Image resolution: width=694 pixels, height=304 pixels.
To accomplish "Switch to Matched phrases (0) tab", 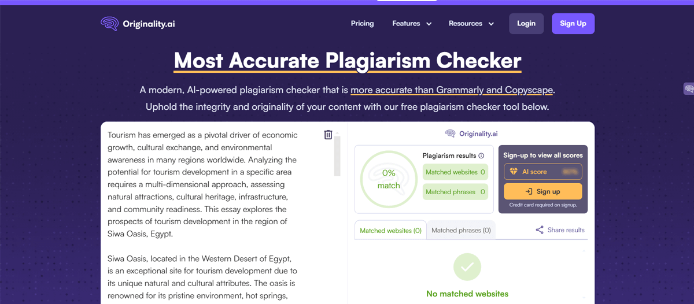I will (x=461, y=231).
